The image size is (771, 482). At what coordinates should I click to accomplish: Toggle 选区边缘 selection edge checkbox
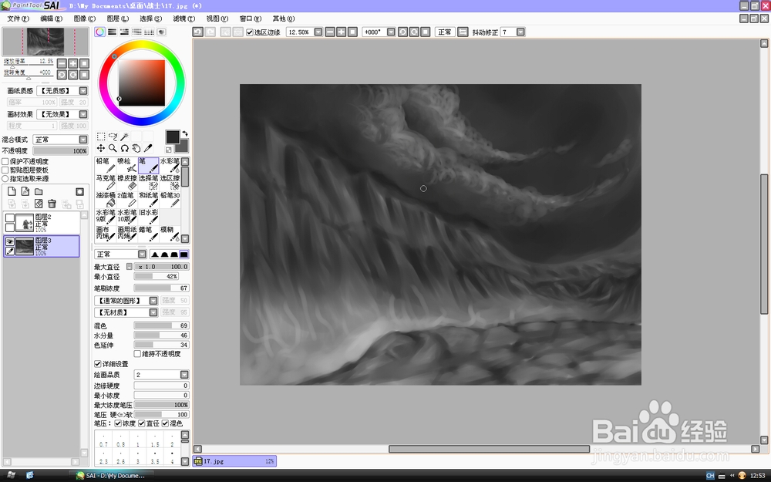[250, 32]
